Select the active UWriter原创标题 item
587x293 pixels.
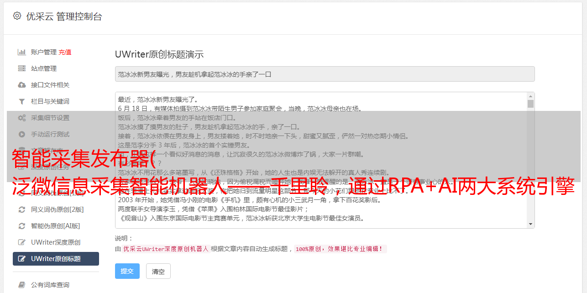click(56, 259)
